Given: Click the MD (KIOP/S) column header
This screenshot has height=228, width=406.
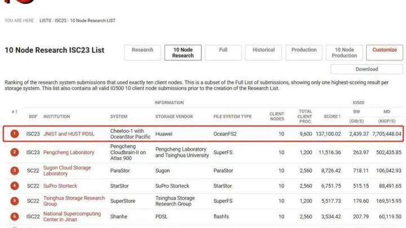Looking at the screenshot, I should tap(387, 117).
